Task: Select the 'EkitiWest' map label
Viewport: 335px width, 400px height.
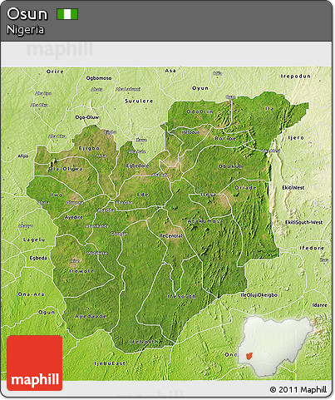Action: 293,188
